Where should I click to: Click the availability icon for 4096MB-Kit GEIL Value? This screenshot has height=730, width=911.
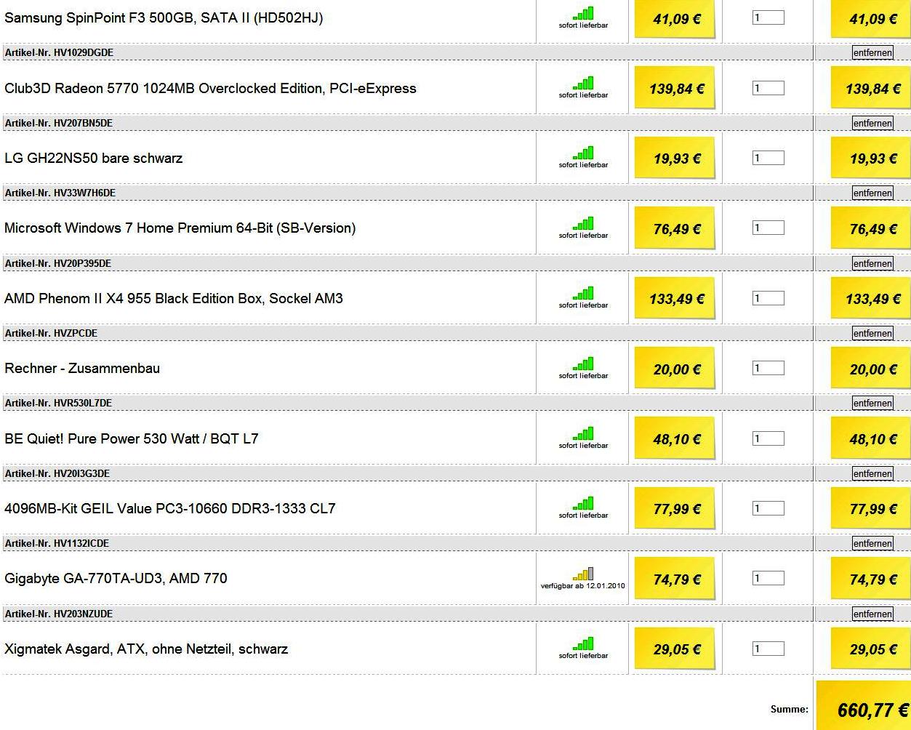coord(583,503)
